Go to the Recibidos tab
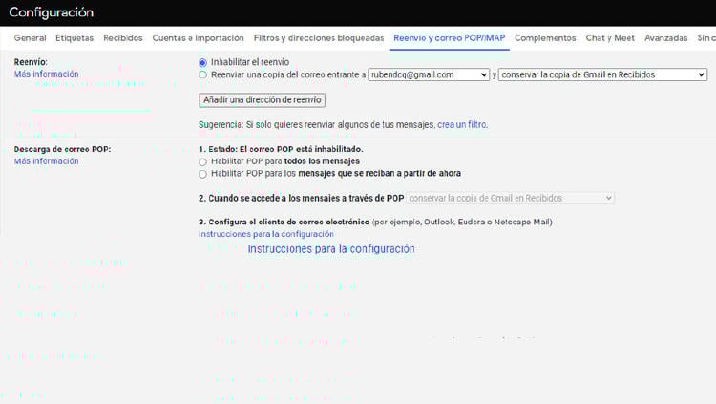 pos(122,38)
